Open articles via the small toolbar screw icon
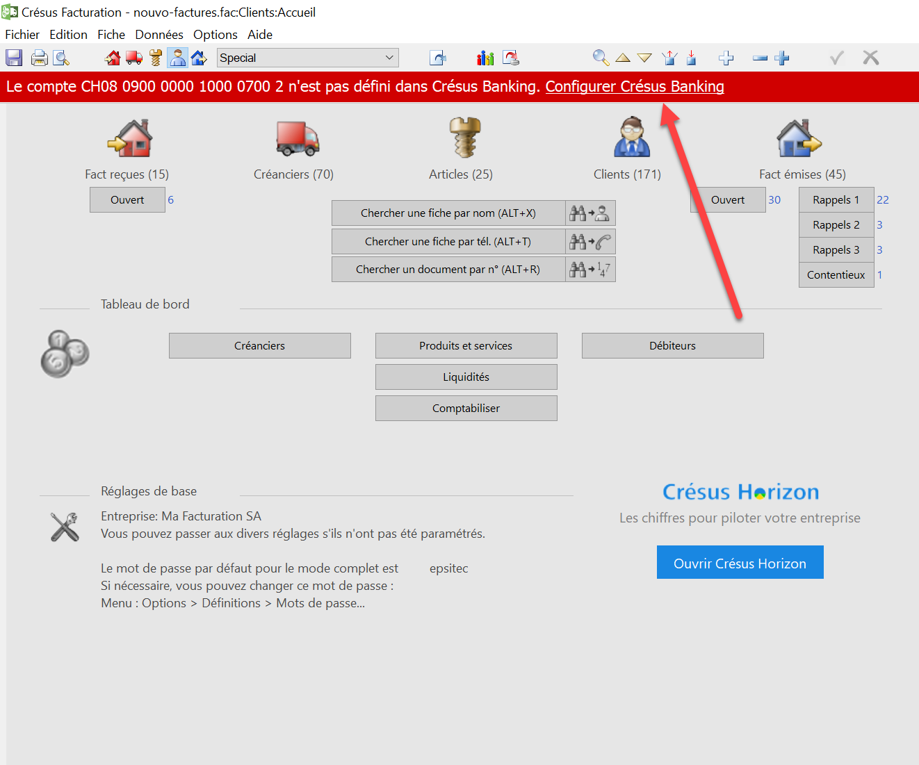 click(x=156, y=58)
